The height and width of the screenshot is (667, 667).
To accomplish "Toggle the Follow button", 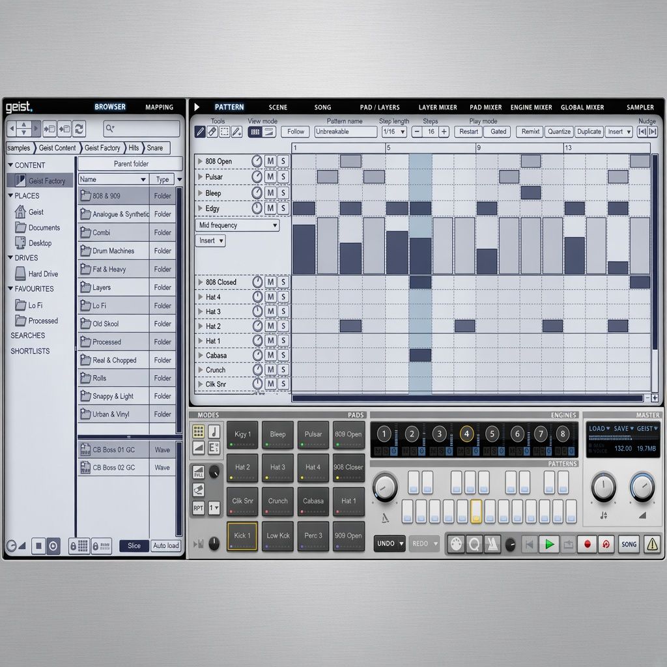I will (x=296, y=132).
